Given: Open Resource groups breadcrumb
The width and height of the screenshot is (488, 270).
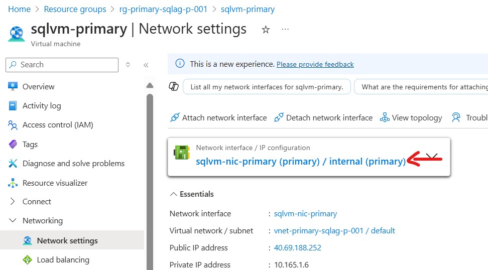Looking at the screenshot, I should [75, 10].
